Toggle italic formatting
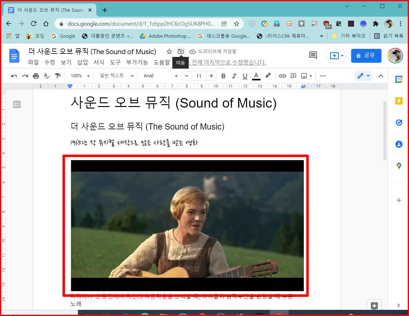Viewport: 409px width, 316px height. [x=234, y=76]
